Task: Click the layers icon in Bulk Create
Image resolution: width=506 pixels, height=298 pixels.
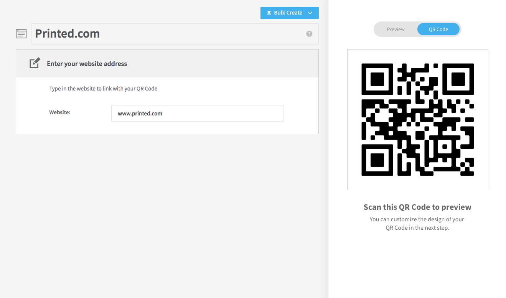Action: [269, 13]
